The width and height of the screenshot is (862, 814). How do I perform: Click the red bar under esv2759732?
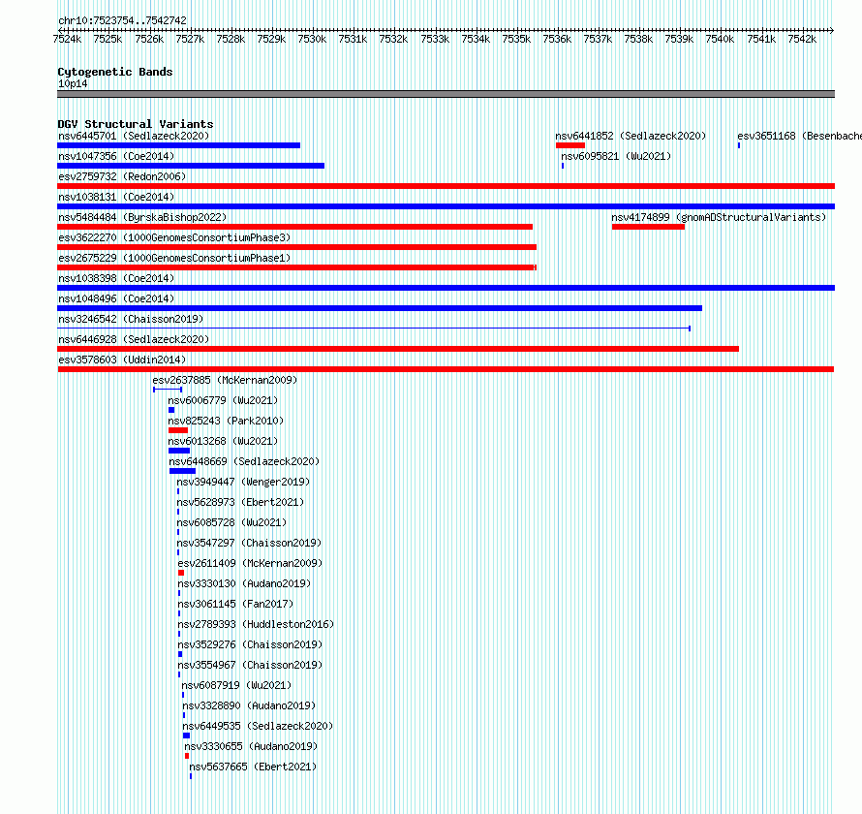(x=446, y=186)
